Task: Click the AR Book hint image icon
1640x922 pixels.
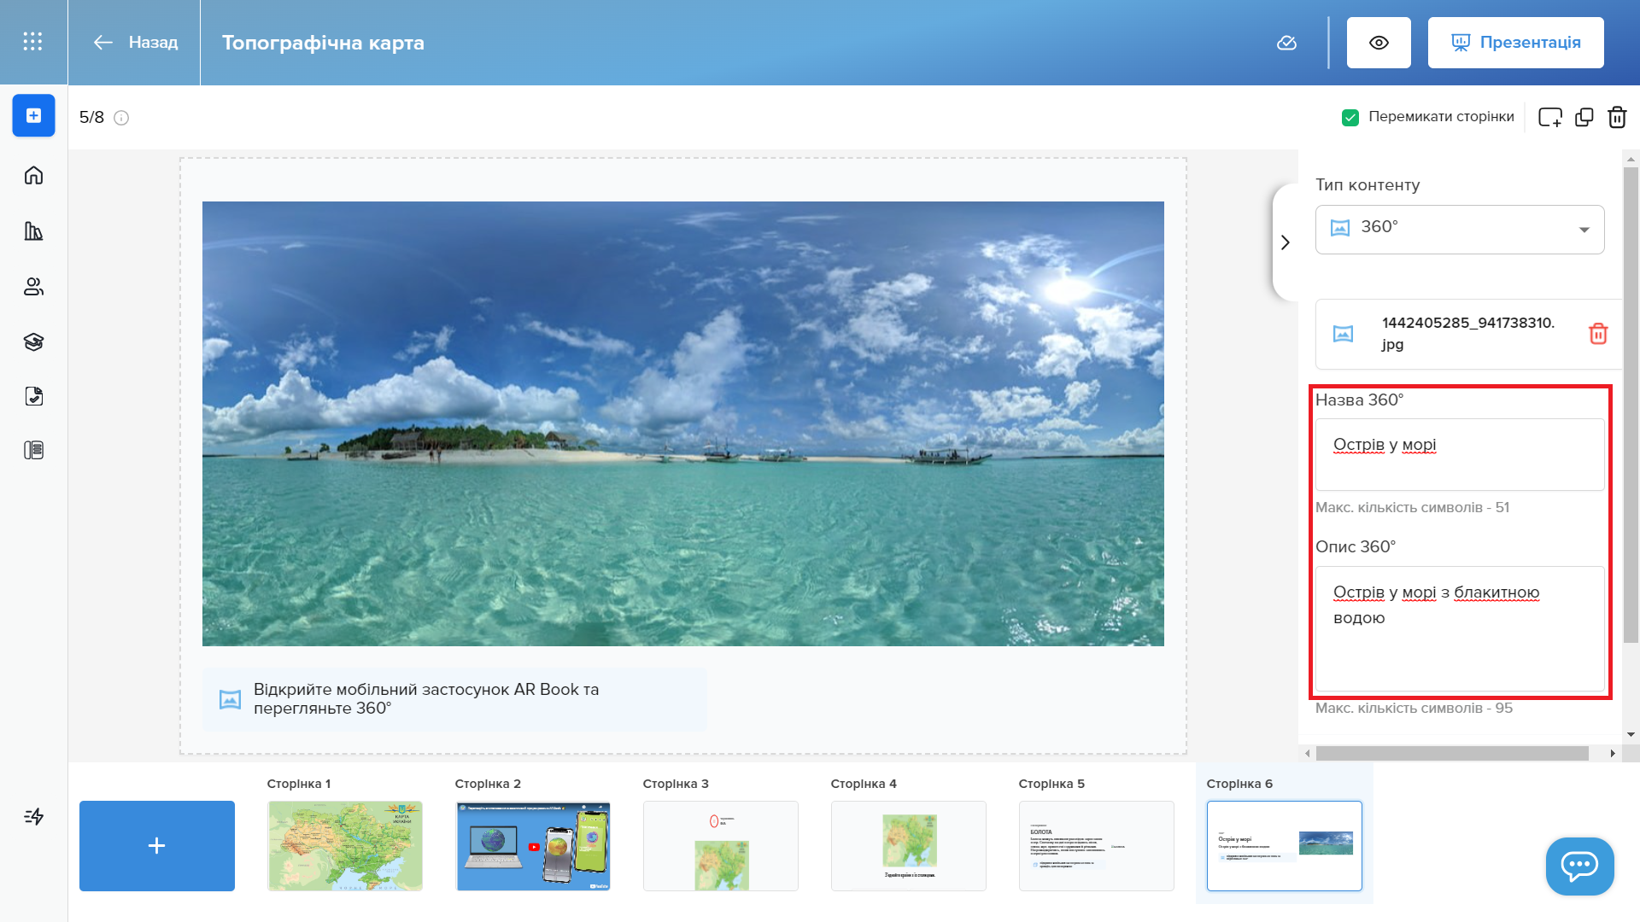Action: coord(230,699)
